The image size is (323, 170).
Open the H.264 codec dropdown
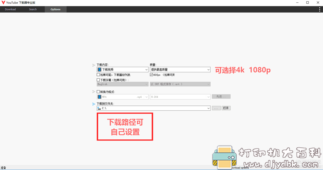[180, 97]
